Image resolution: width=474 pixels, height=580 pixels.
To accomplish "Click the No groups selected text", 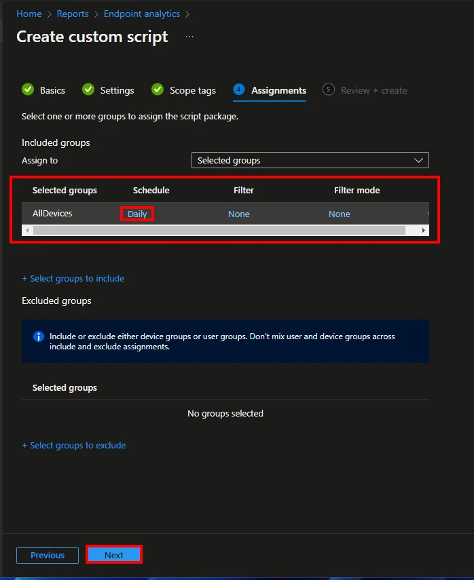I will coord(225,414).
